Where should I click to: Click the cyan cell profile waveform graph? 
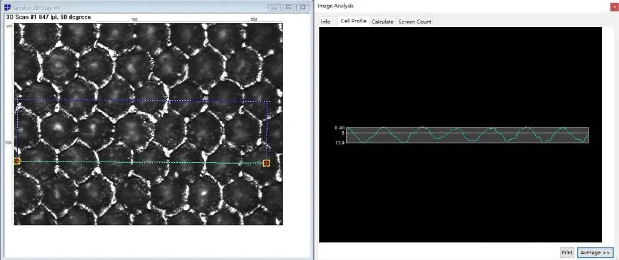pyautogui.click(x=467, y=135)
